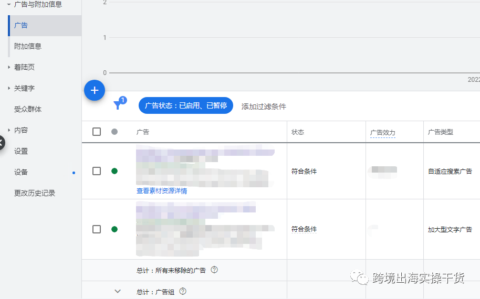480x299 pixels.
Task: Click the 自适应搜索广告 type cell
Action: [450, 171]
